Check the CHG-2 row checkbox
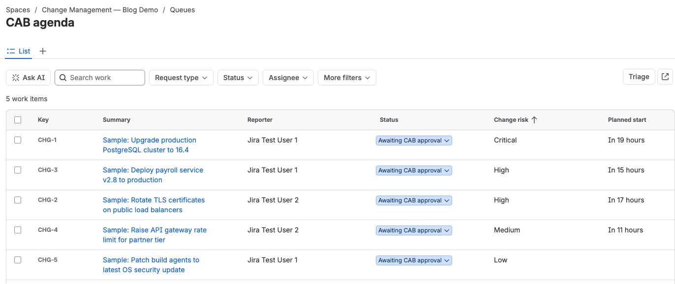 coord(18,200)
